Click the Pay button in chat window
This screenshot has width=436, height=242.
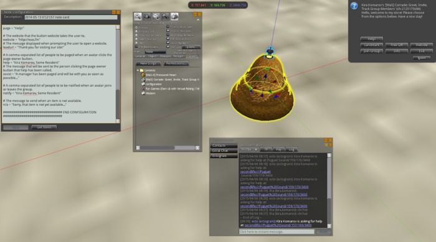point(278,149)
